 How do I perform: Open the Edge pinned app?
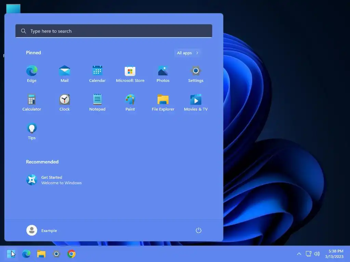click(x=32, y=74)
